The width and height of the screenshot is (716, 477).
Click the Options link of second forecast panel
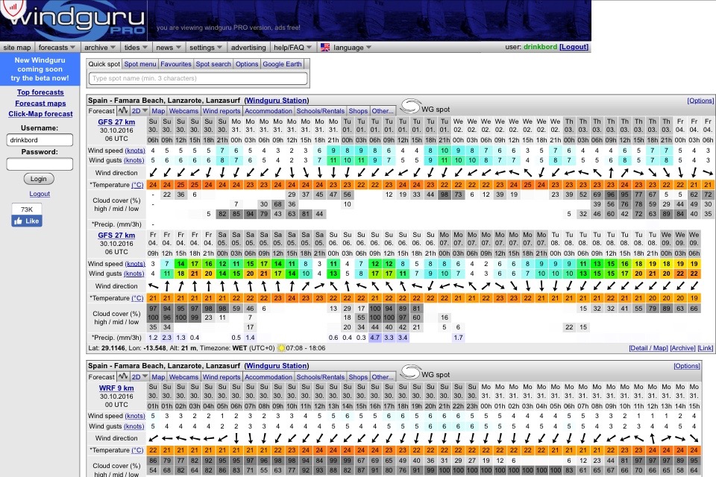[x=686, y=366]
